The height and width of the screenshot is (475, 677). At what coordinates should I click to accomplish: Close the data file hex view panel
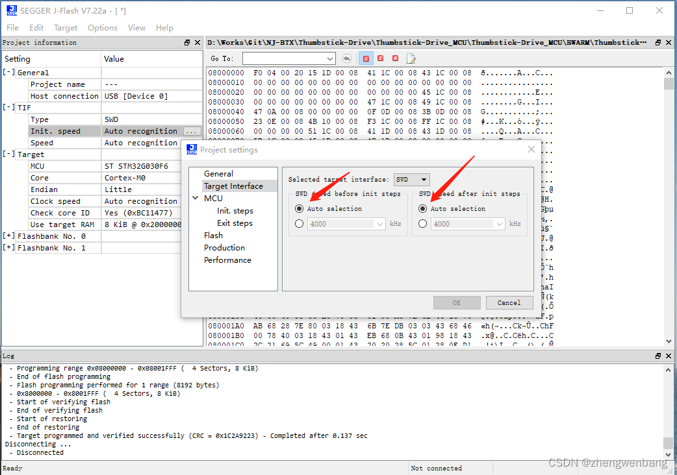(669, 43)
